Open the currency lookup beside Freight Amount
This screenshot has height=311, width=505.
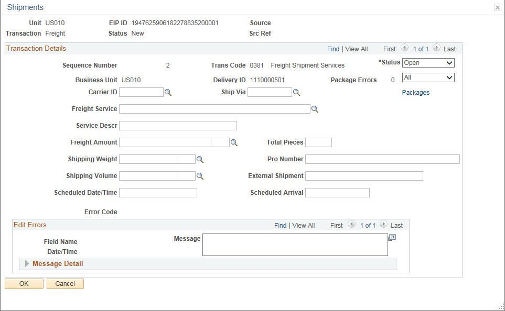tap(234, 142)
